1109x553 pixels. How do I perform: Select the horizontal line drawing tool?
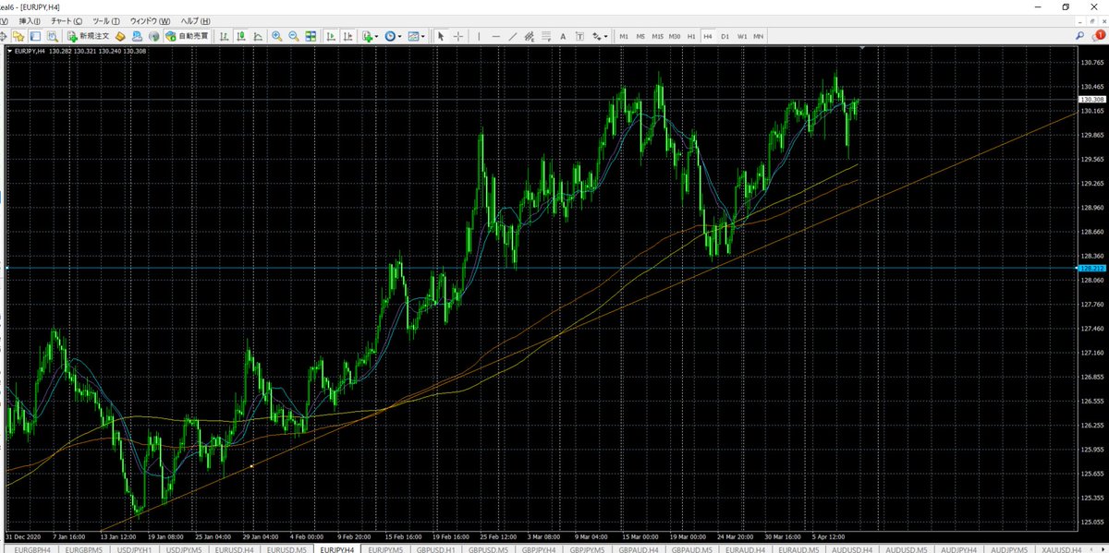pyautogui.click(x=495, y=36)
